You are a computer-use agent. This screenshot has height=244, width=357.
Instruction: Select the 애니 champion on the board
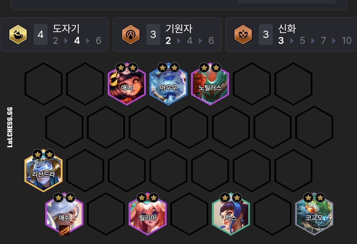127,84
